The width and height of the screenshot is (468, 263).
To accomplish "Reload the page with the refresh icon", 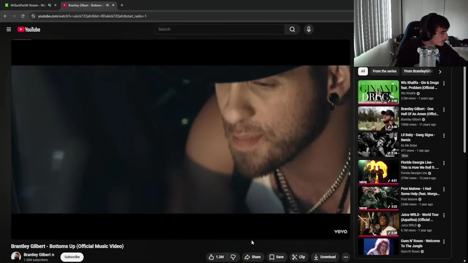I will pos(23,16).
